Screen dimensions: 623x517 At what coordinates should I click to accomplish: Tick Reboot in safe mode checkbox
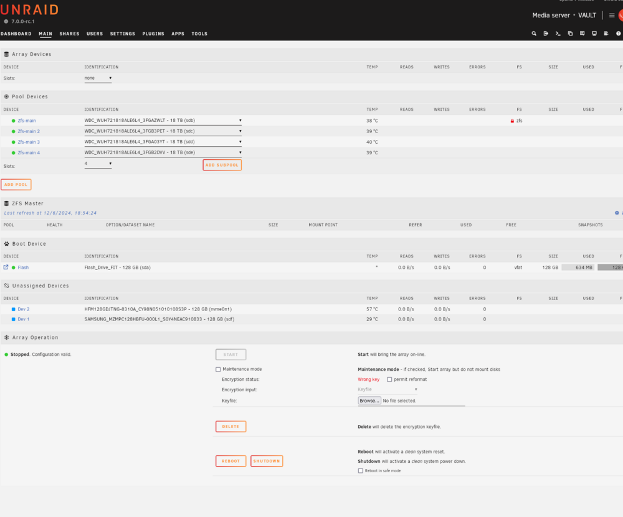(360, 470)
